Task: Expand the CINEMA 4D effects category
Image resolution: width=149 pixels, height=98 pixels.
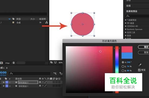Action: coord(126,26)
